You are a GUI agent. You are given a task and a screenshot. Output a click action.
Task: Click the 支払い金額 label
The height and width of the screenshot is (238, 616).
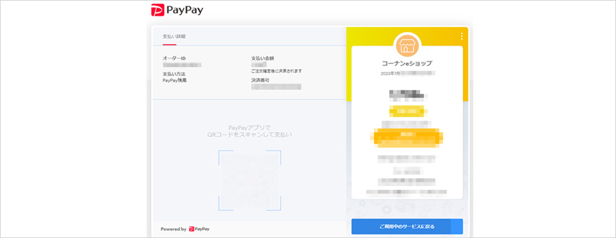pos(263,58)
